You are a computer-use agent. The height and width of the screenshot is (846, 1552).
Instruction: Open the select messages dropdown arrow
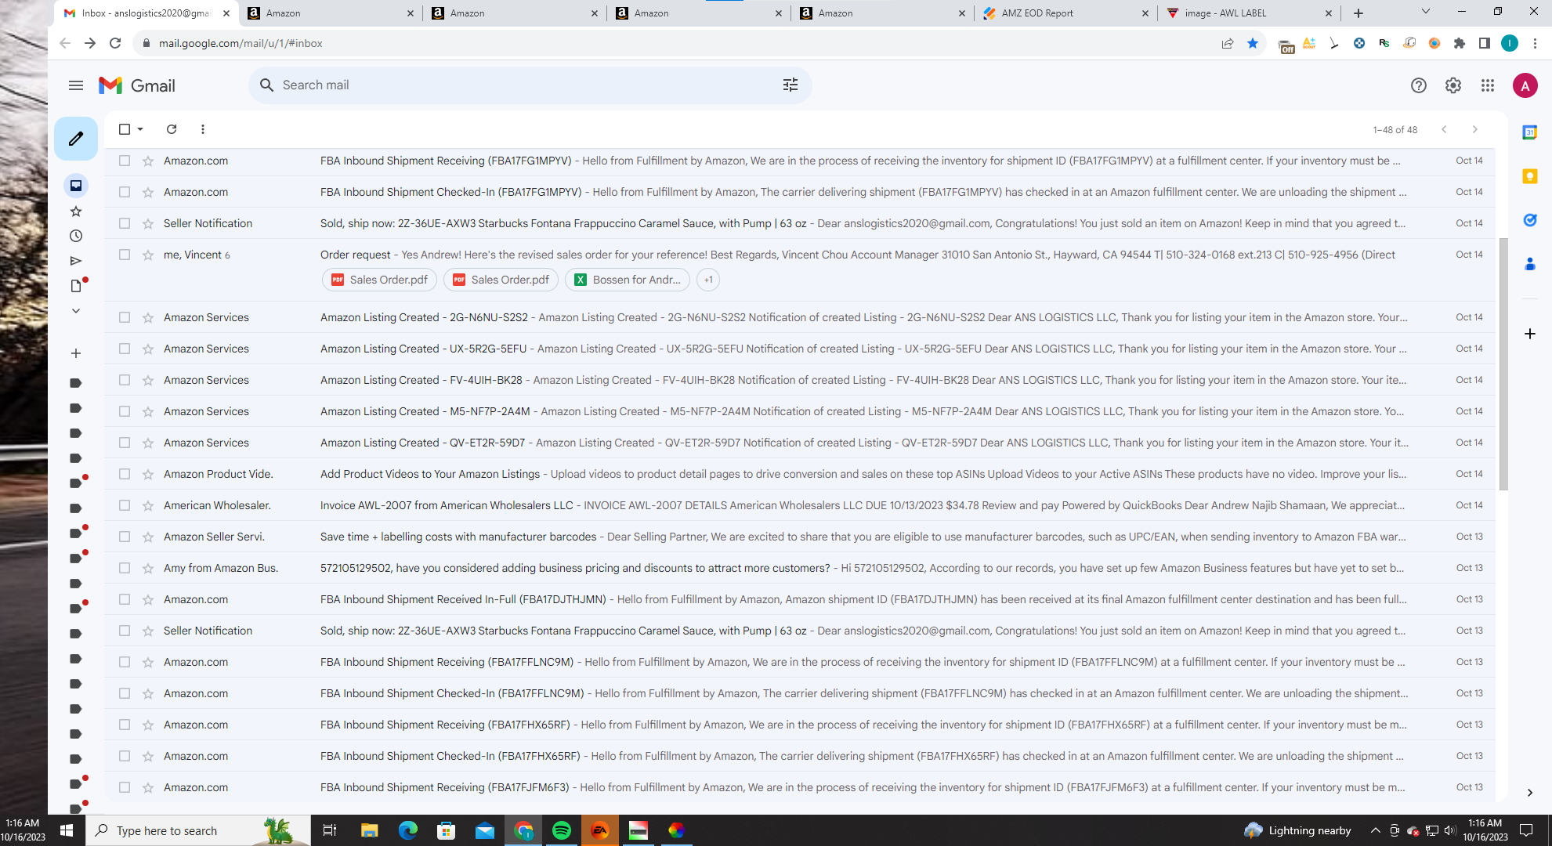[x=140, y=129]
